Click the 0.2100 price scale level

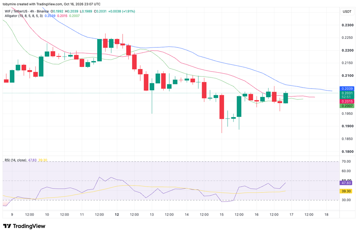click(x=348, y=76)
